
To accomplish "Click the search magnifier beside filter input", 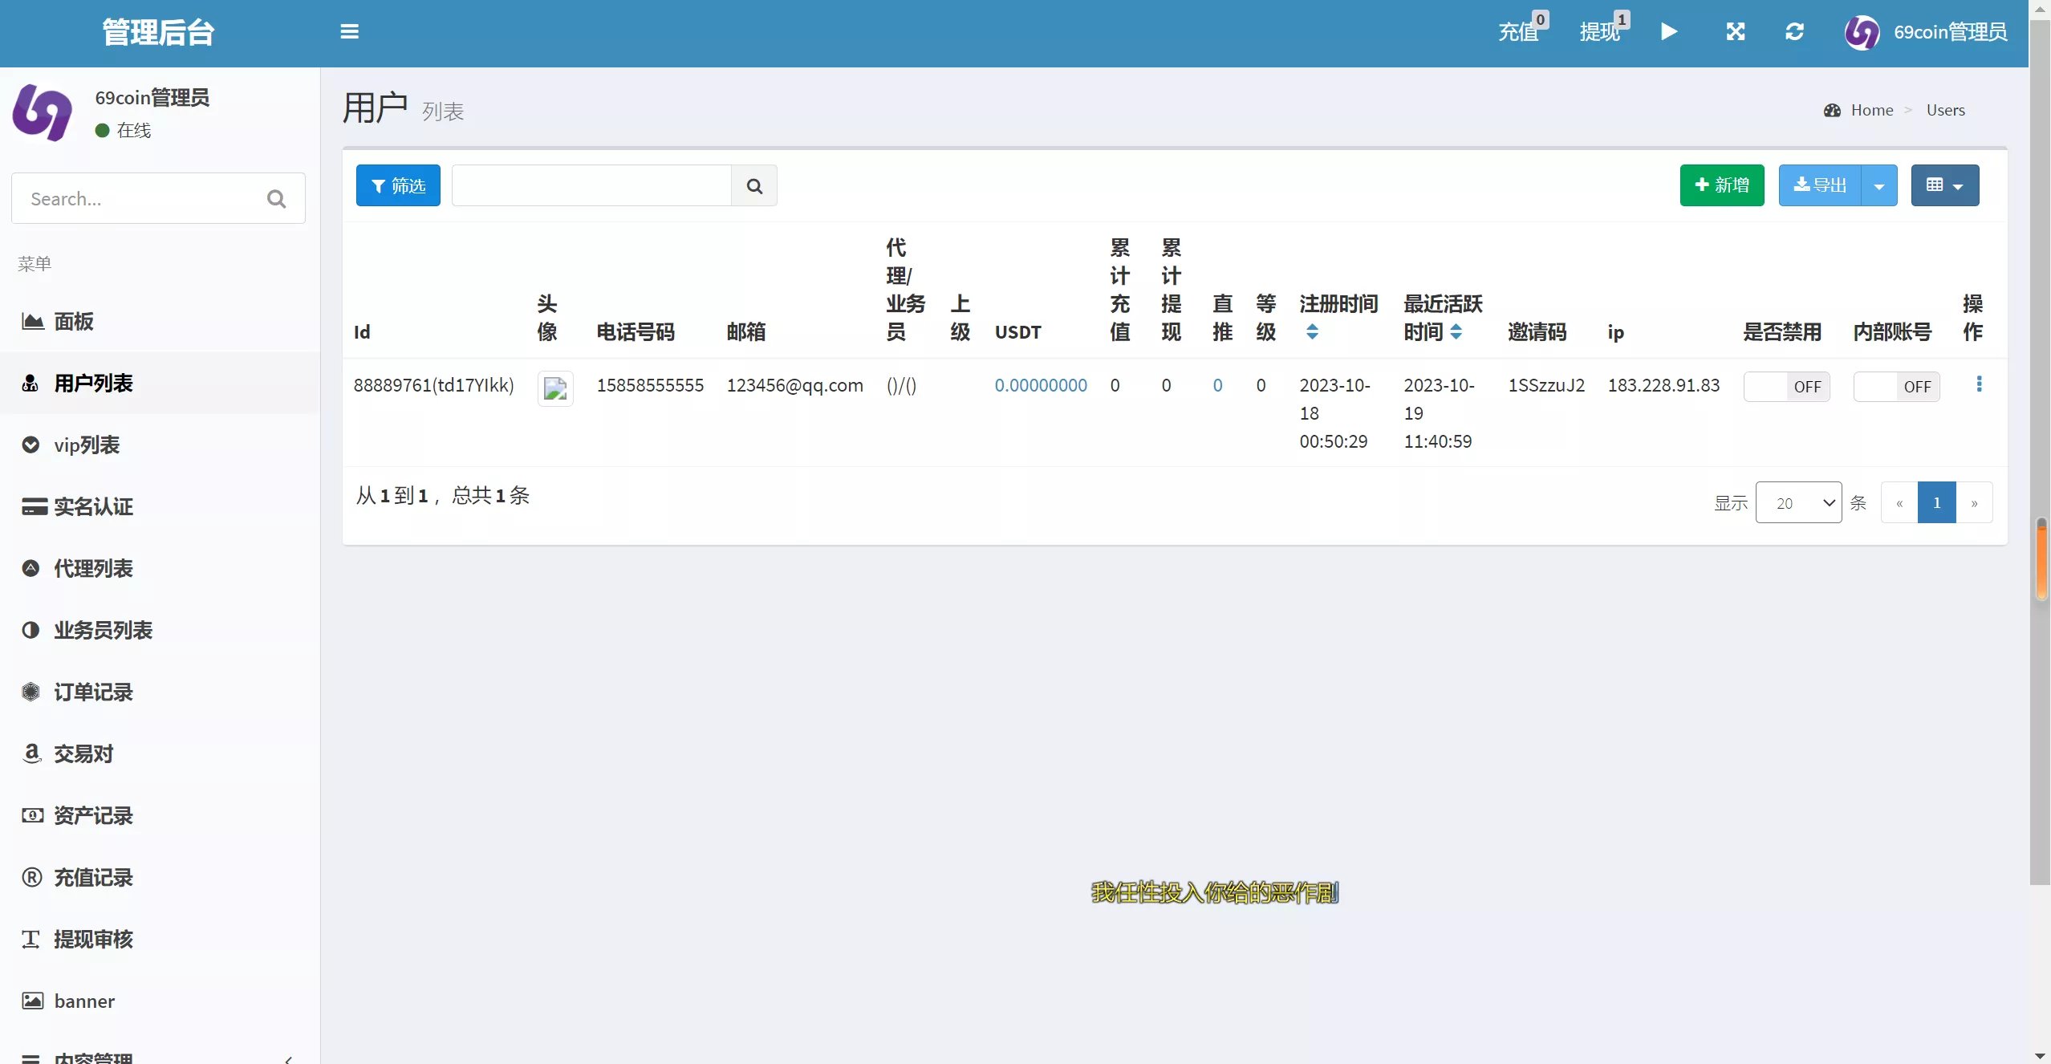I will [754, 186].
